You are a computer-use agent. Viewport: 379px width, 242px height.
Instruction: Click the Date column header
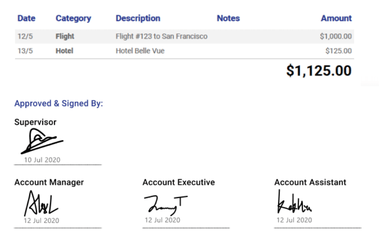click(26, 18)
